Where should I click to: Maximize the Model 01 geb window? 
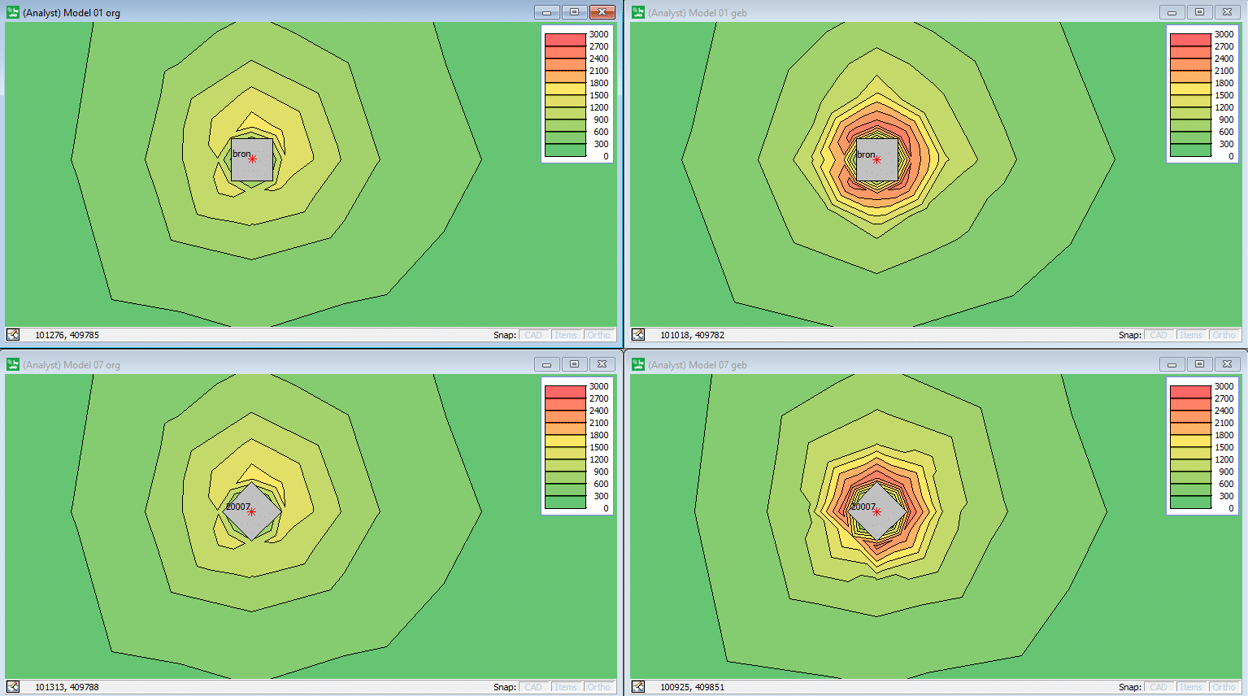[1199, 12]
